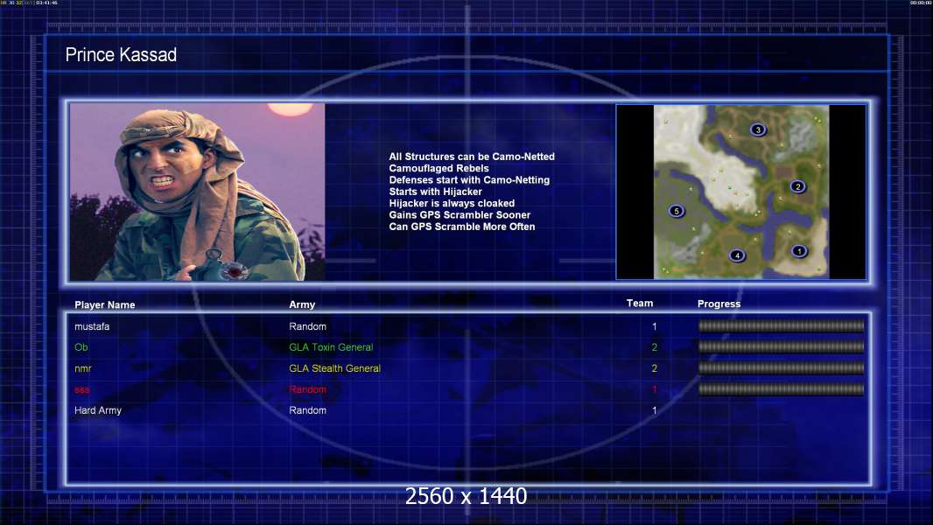Click start position 5 marker on minimap
This screenshot has height=525, width=933.
[676, 211]
